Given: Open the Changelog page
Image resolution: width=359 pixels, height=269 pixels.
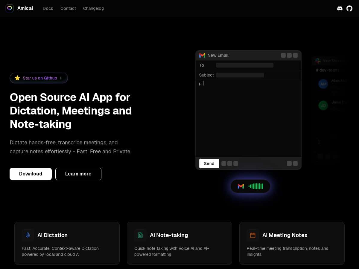Looking at the screenshot, I should [x=93, y=8].
